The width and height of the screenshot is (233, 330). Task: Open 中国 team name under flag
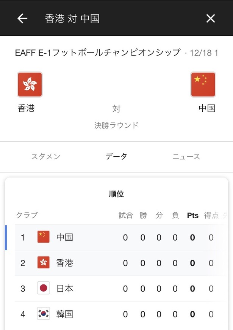(x=207, y=108)
